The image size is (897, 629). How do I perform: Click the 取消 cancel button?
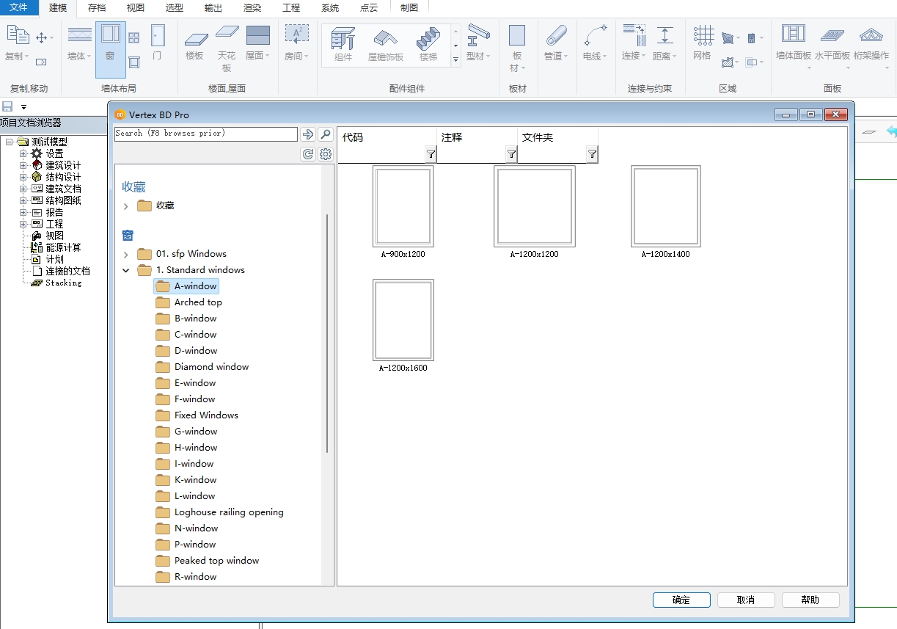(x=746, y=600)
